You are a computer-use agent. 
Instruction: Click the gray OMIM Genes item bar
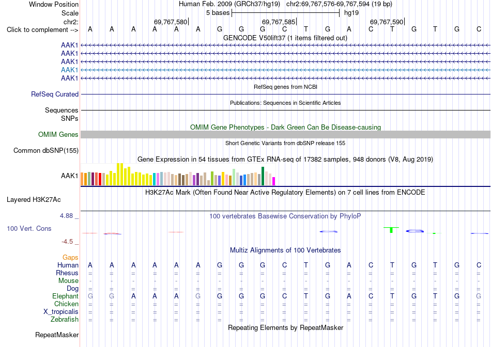click(x=285, y=135)
